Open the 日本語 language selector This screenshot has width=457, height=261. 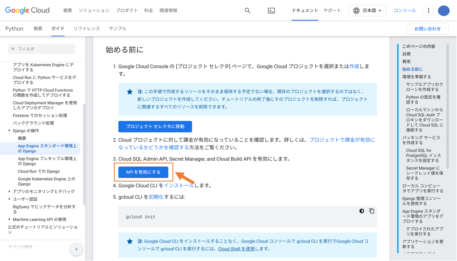click(x=367, y=10)
